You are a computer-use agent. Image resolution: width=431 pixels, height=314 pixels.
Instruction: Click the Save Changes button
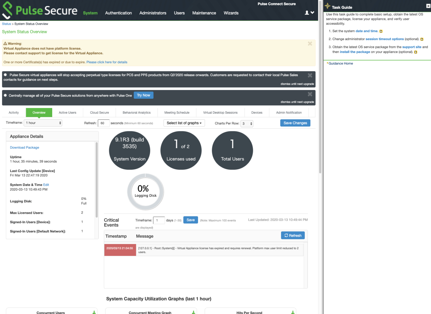(x=295, y=123)
